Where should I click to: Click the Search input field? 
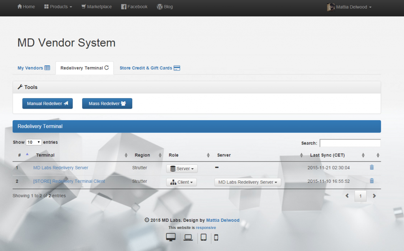350,143
